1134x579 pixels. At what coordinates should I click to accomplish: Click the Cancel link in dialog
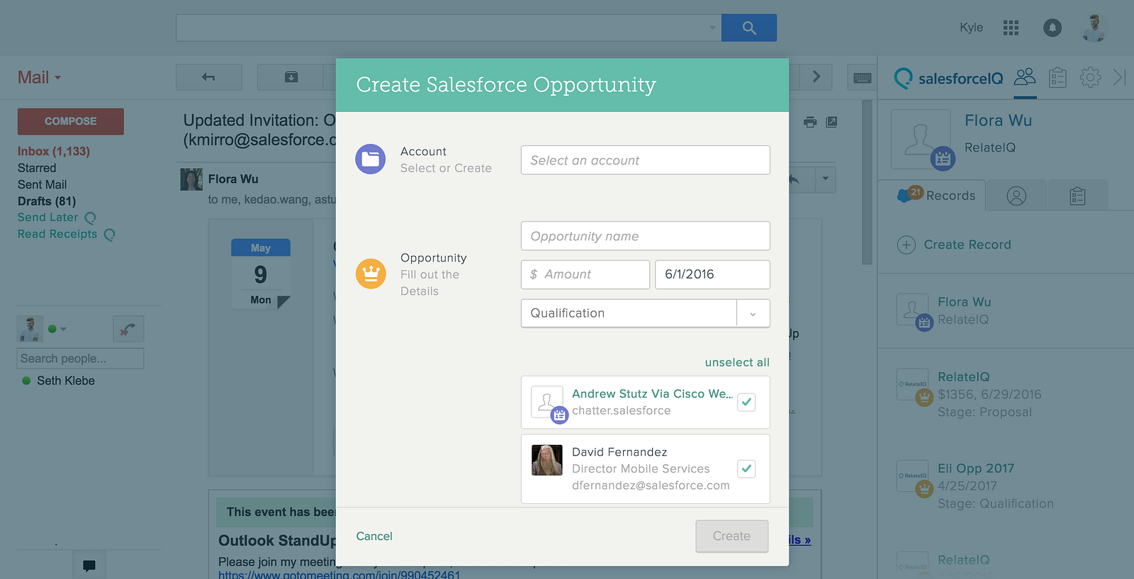(374, 536)
